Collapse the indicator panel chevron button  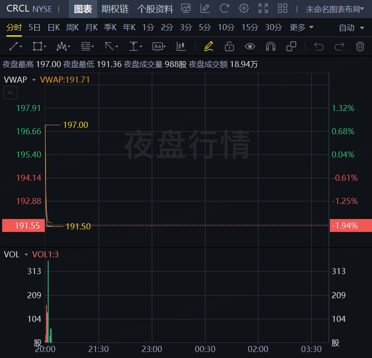pyautogui.click(x=11, y=93)
